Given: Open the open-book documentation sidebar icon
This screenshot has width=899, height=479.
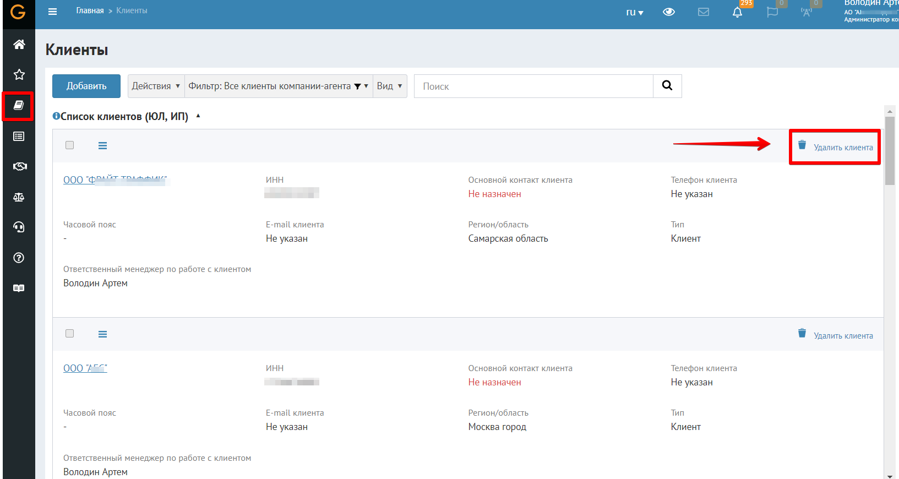Looking at the screenshot, I should [x=19, y=288].
